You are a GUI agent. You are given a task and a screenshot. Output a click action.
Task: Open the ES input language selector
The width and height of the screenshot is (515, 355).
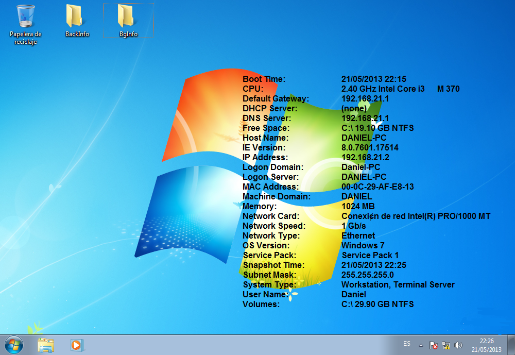click(x=407, y=344)
